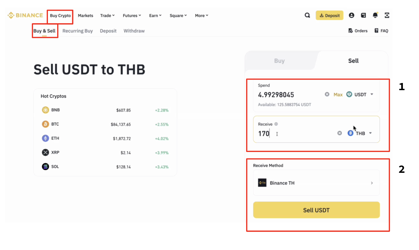Open the THB currency dropdown
Screen dimensions: 419x250
(360, 133)
